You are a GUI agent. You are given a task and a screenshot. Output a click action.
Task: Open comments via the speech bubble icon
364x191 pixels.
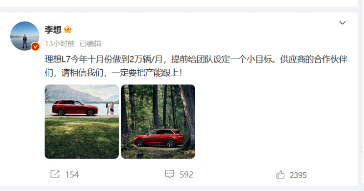(169, 174)
